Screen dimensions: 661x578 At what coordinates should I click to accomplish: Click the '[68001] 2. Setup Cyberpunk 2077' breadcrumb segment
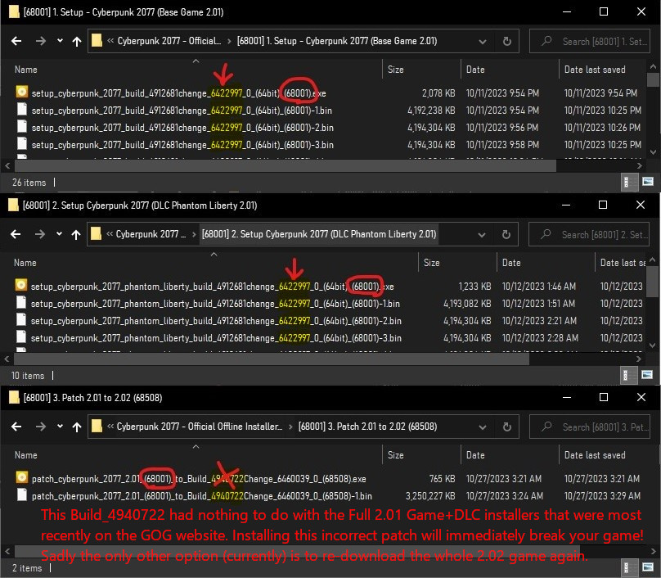point(319,234)
